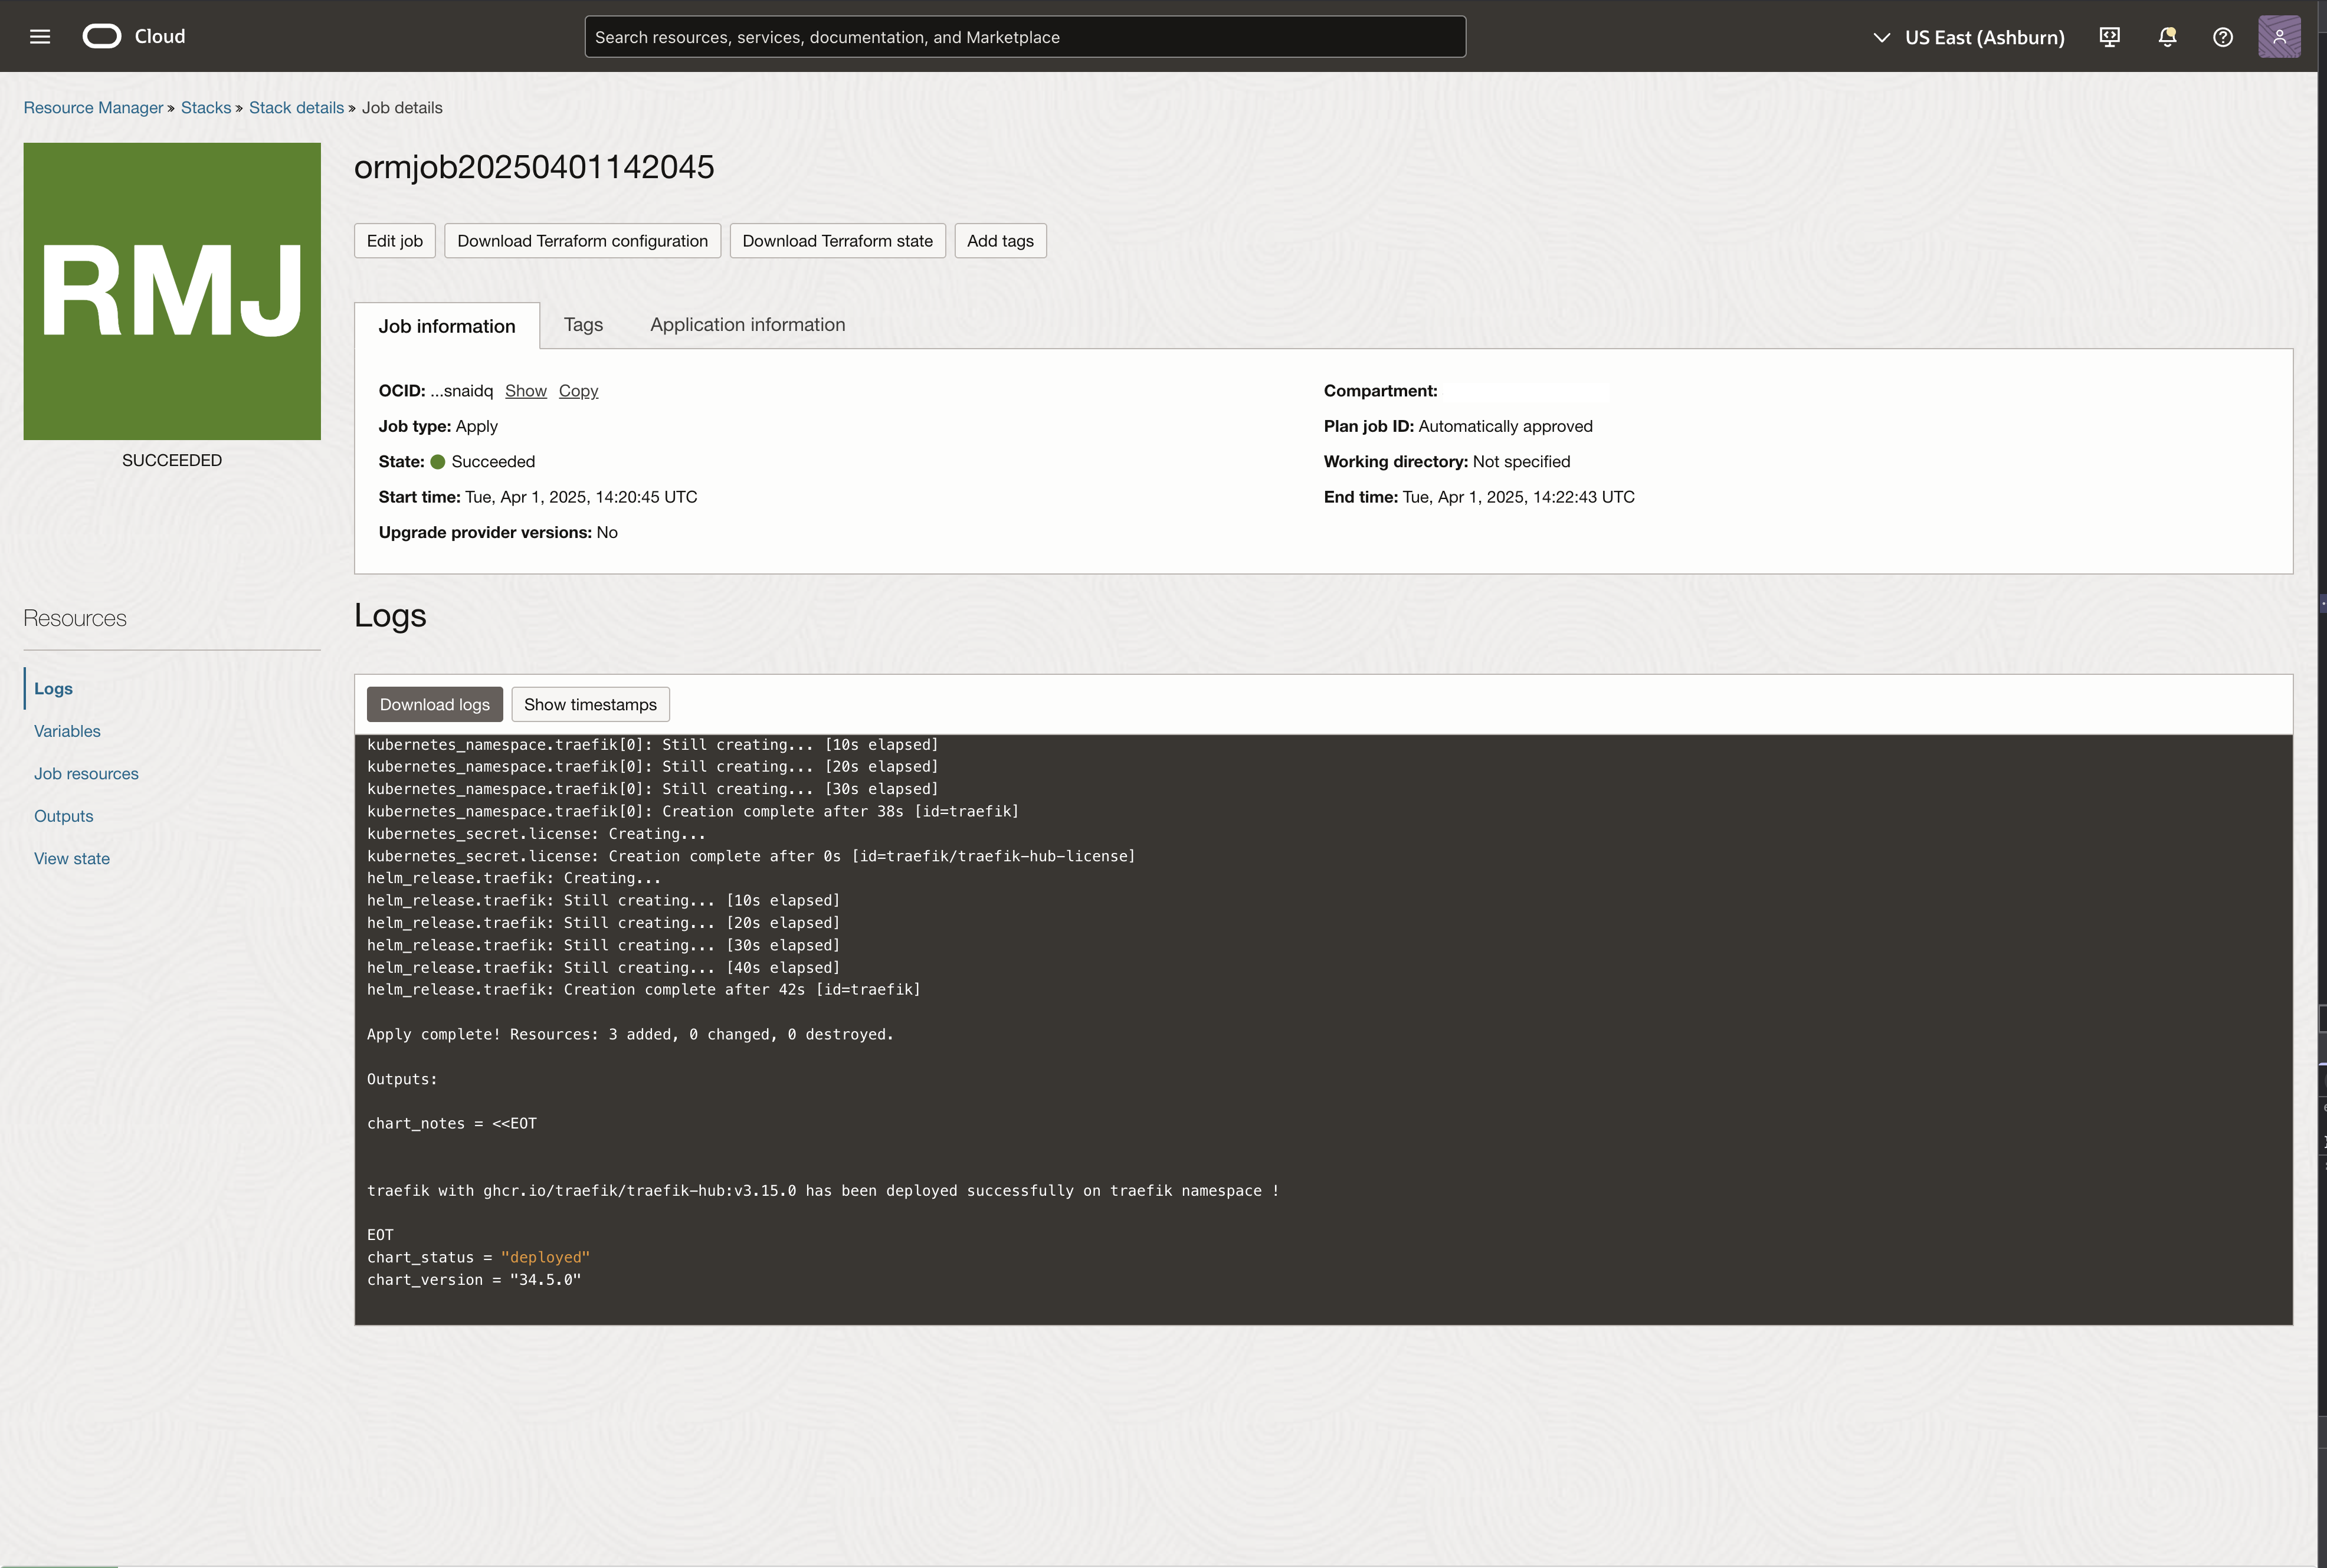Image resolution: width=2327 pixels, height=1568 pixels.
Task: Click the Download logs button
Action: (x=434, y=704)
